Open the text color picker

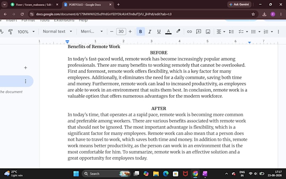(168, 32)
